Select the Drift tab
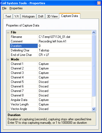Viewport: 102px width, 133px height. tap(41, 16)
